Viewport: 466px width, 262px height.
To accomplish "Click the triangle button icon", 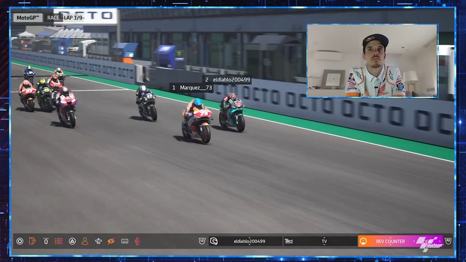I will (x=72, y=241).
